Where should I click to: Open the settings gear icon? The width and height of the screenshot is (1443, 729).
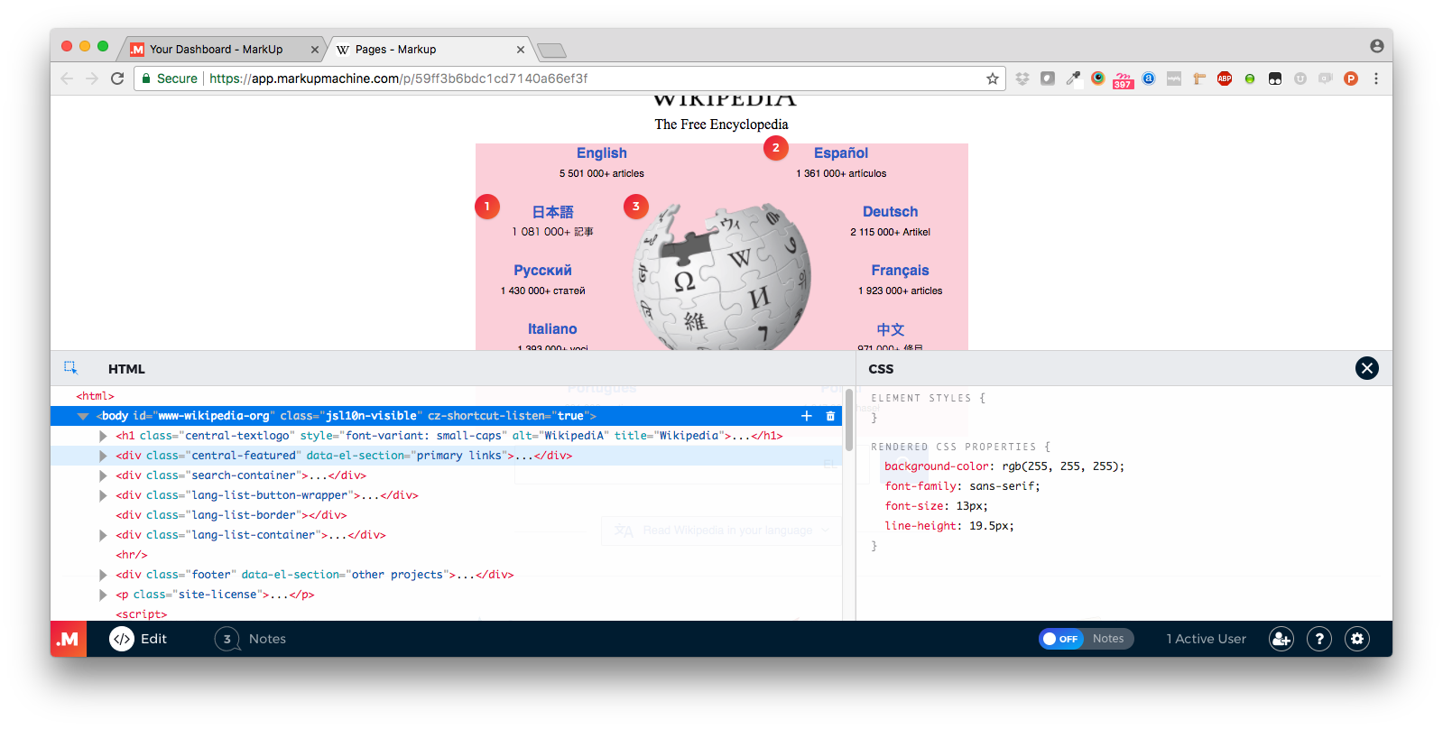click(1357, 639)
